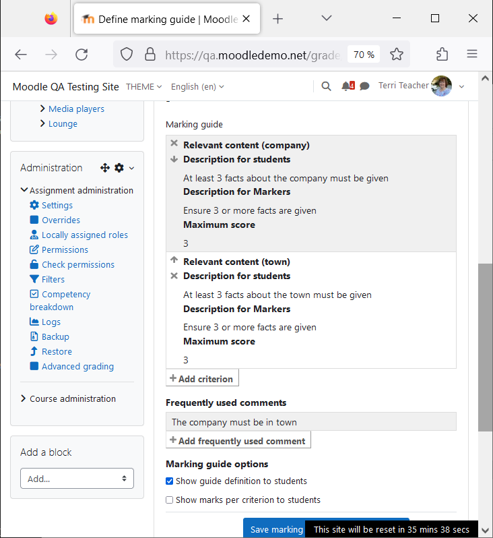
Task: Expand the Media players item
Action: [x=42, y=109]
